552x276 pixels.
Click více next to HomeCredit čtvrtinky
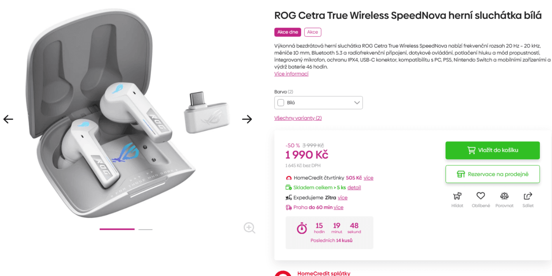[368, 178]
